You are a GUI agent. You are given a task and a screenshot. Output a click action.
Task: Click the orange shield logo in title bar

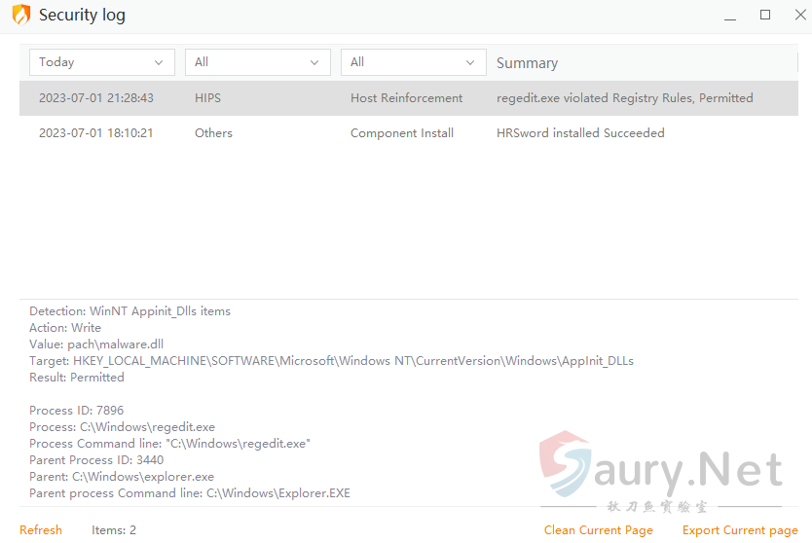click(20, 15)
